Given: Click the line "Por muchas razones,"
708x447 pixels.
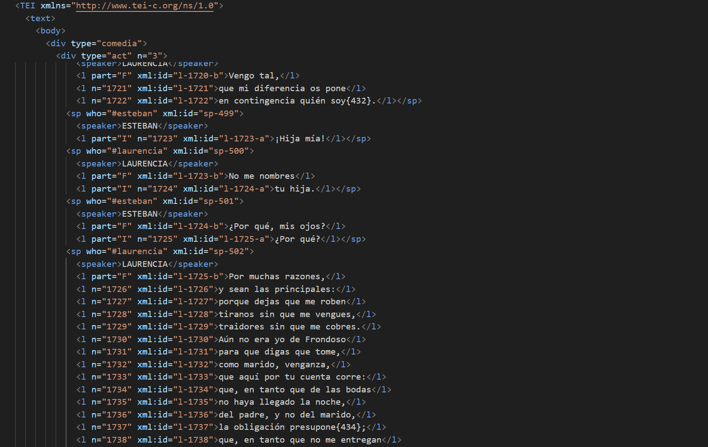Looking at the screenshot, I should point(211,277).
